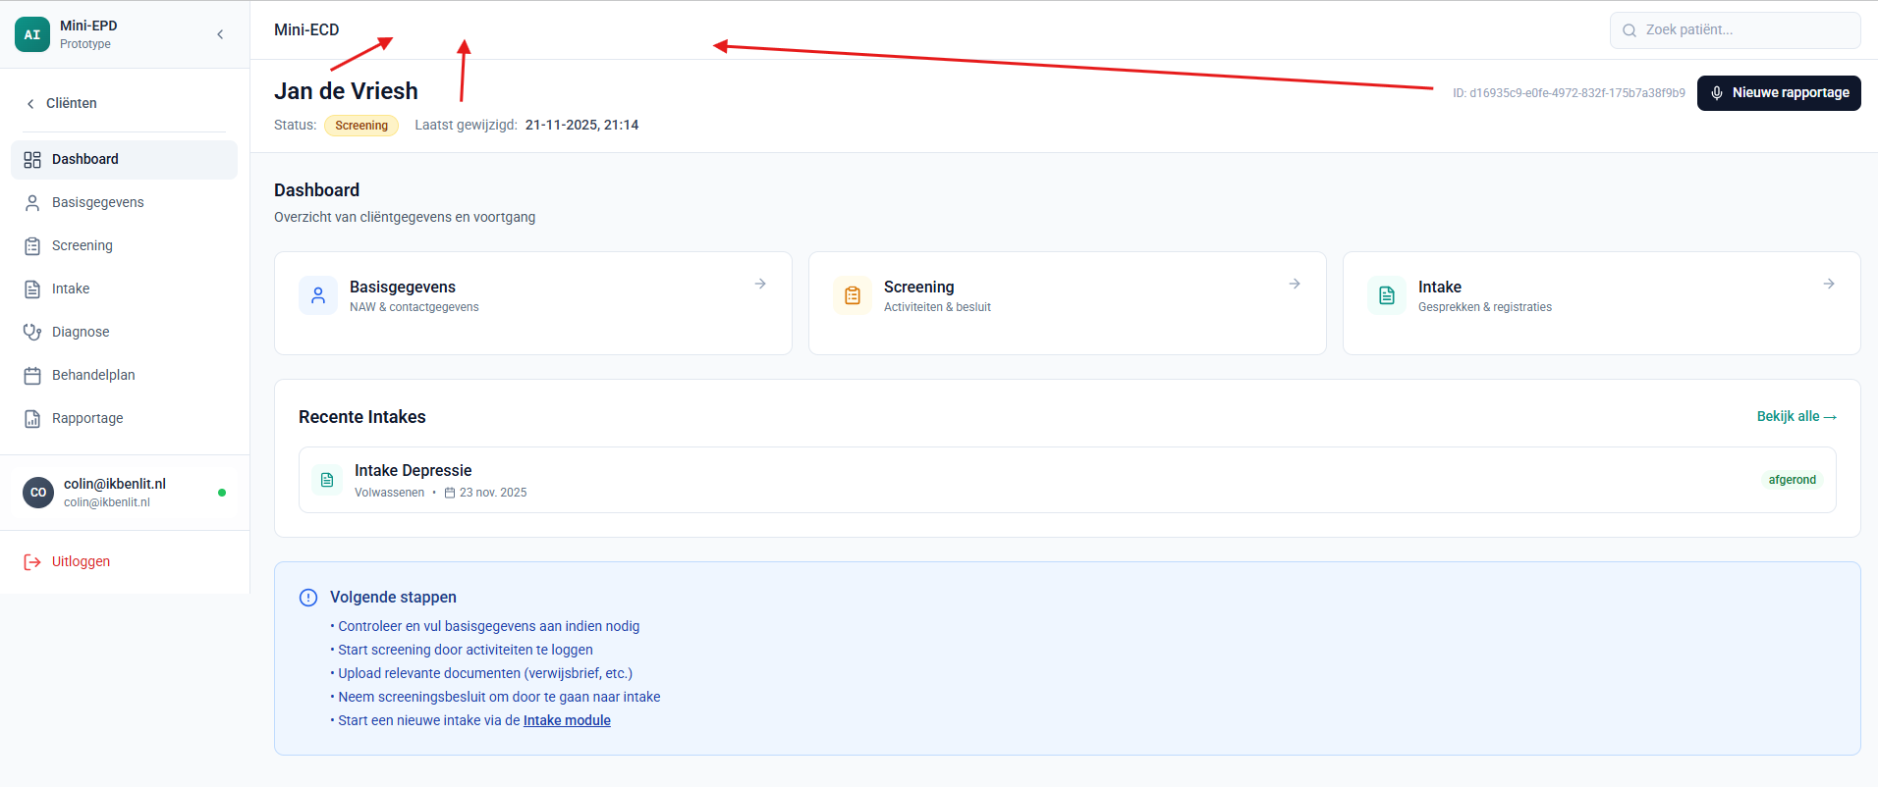
Task: Click the Rapportage chart-file icon
Action: click(32, 419)
